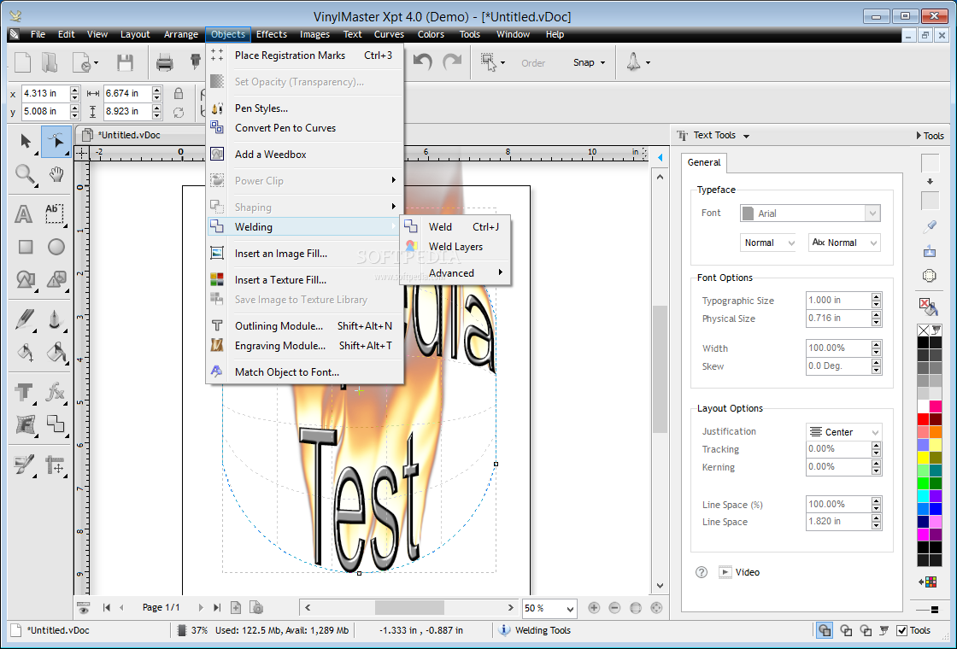The height and width of the screenshot is (649, 957).
Task: Choose Add a Weedbox menu entry
Action: click(305, 155)
